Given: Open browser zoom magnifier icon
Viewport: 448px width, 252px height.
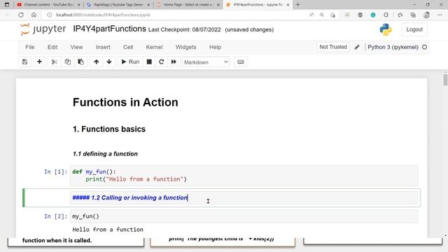Looking at the screenshot, I should point(322,15).
